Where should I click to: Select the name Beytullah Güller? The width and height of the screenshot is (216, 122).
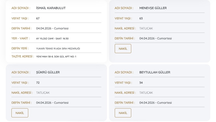pos(155,72)
